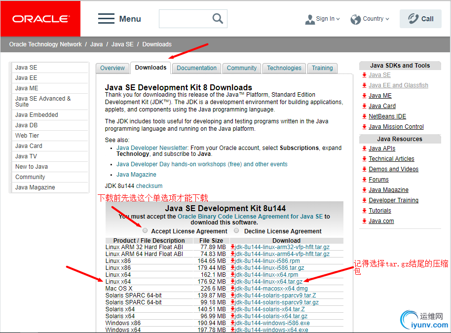This screenshot has width=451, height=333.
Task: Open Java Magazine link under See also
Action: (x=136, y=175)
